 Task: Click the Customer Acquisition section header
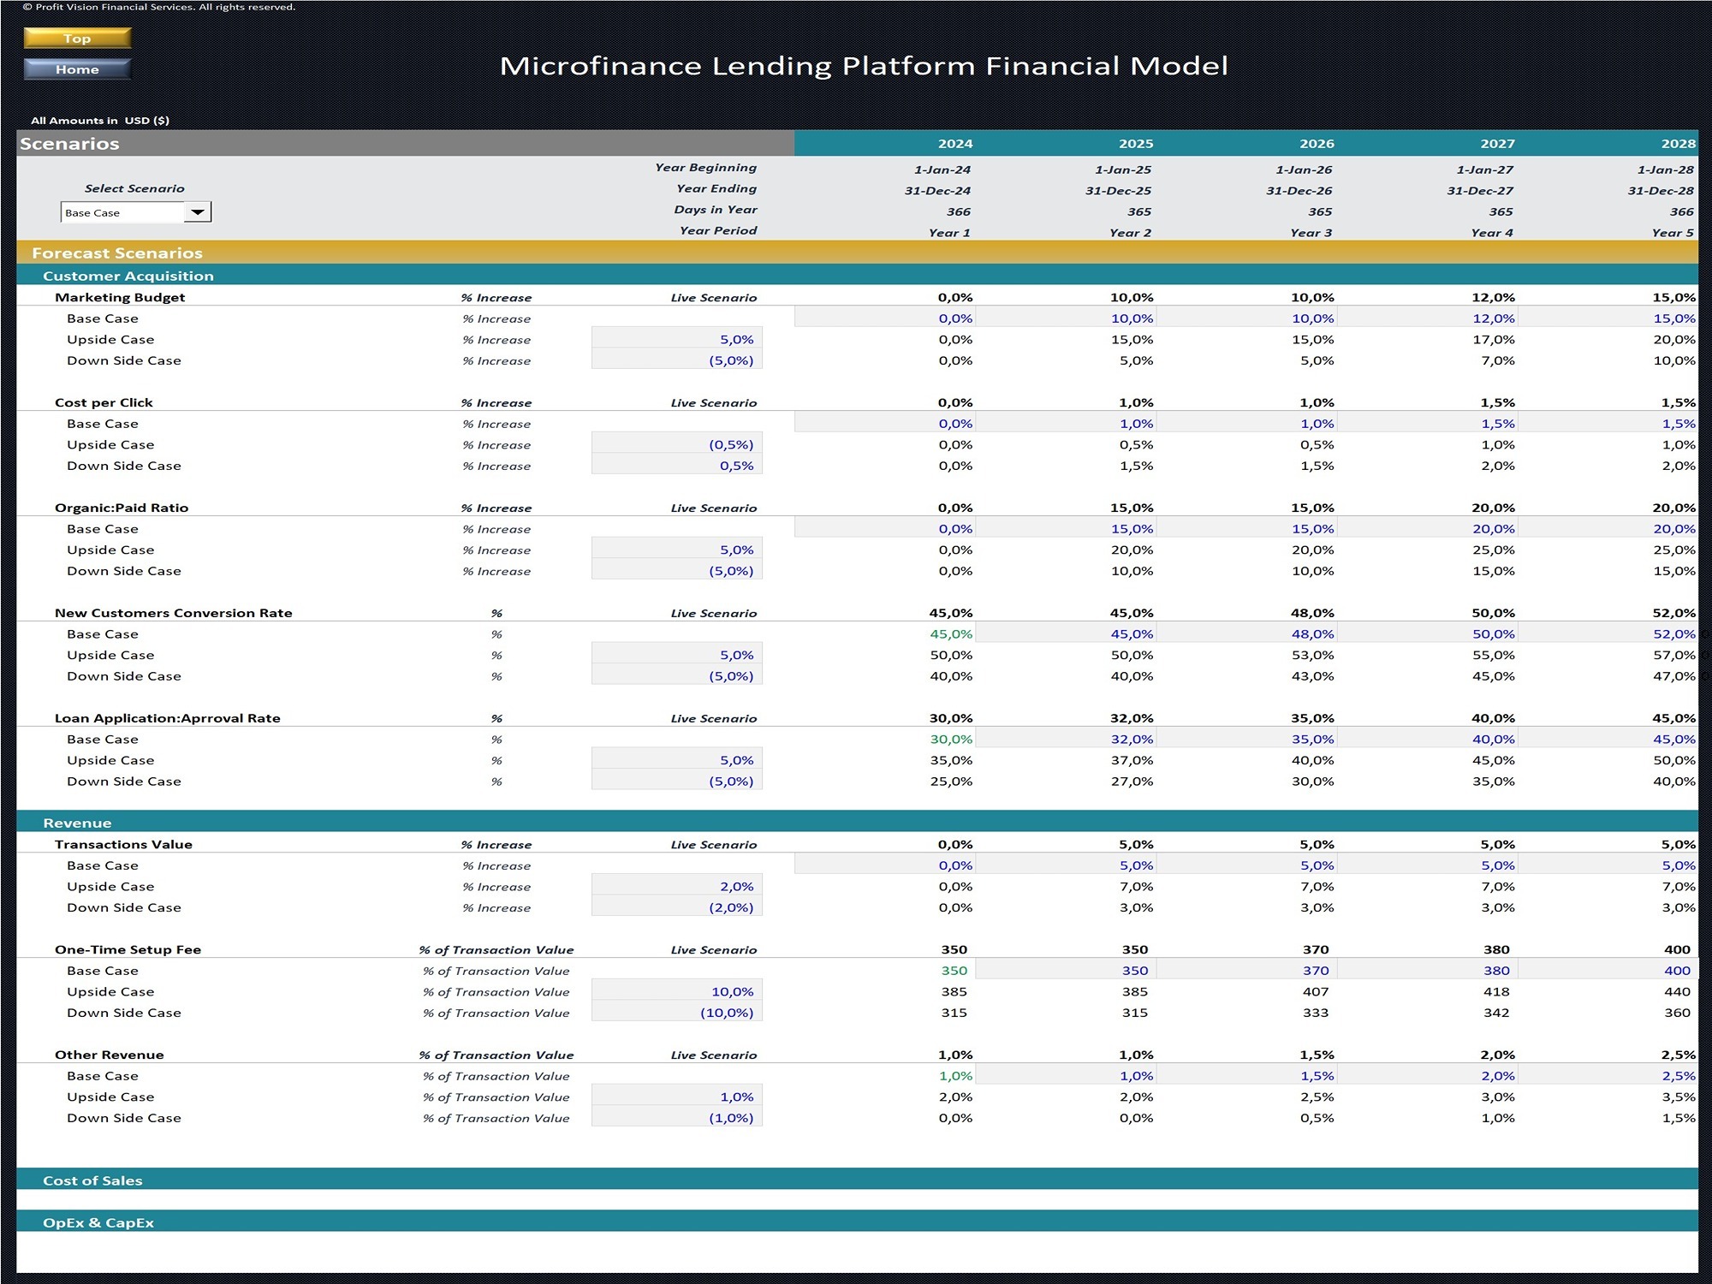(857, 276)
